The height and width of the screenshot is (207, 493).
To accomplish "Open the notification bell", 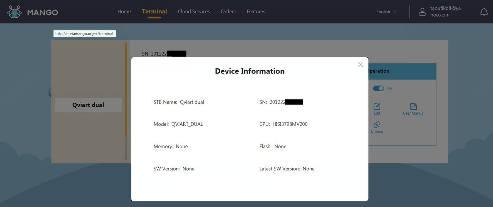I will coord(484,12).
